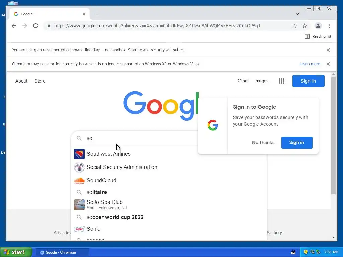Click the top-right Sign in button

308,81
